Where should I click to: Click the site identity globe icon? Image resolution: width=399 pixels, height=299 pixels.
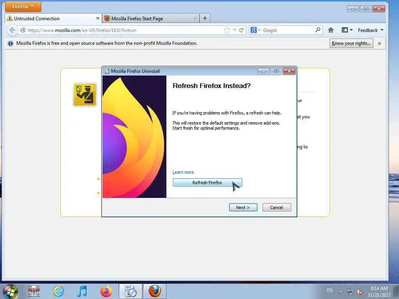coord(23,30)
